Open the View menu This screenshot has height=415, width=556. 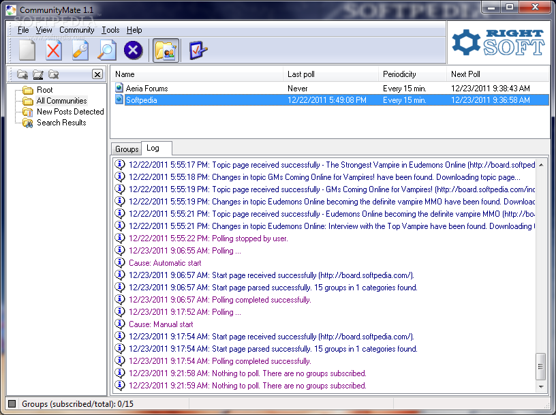pos(44,30)
